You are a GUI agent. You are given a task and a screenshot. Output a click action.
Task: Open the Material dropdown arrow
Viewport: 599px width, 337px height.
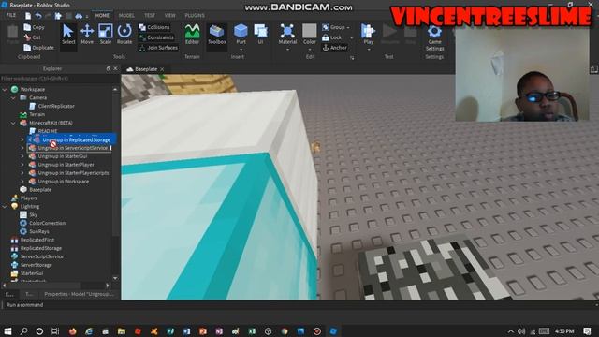coord(287,50)
